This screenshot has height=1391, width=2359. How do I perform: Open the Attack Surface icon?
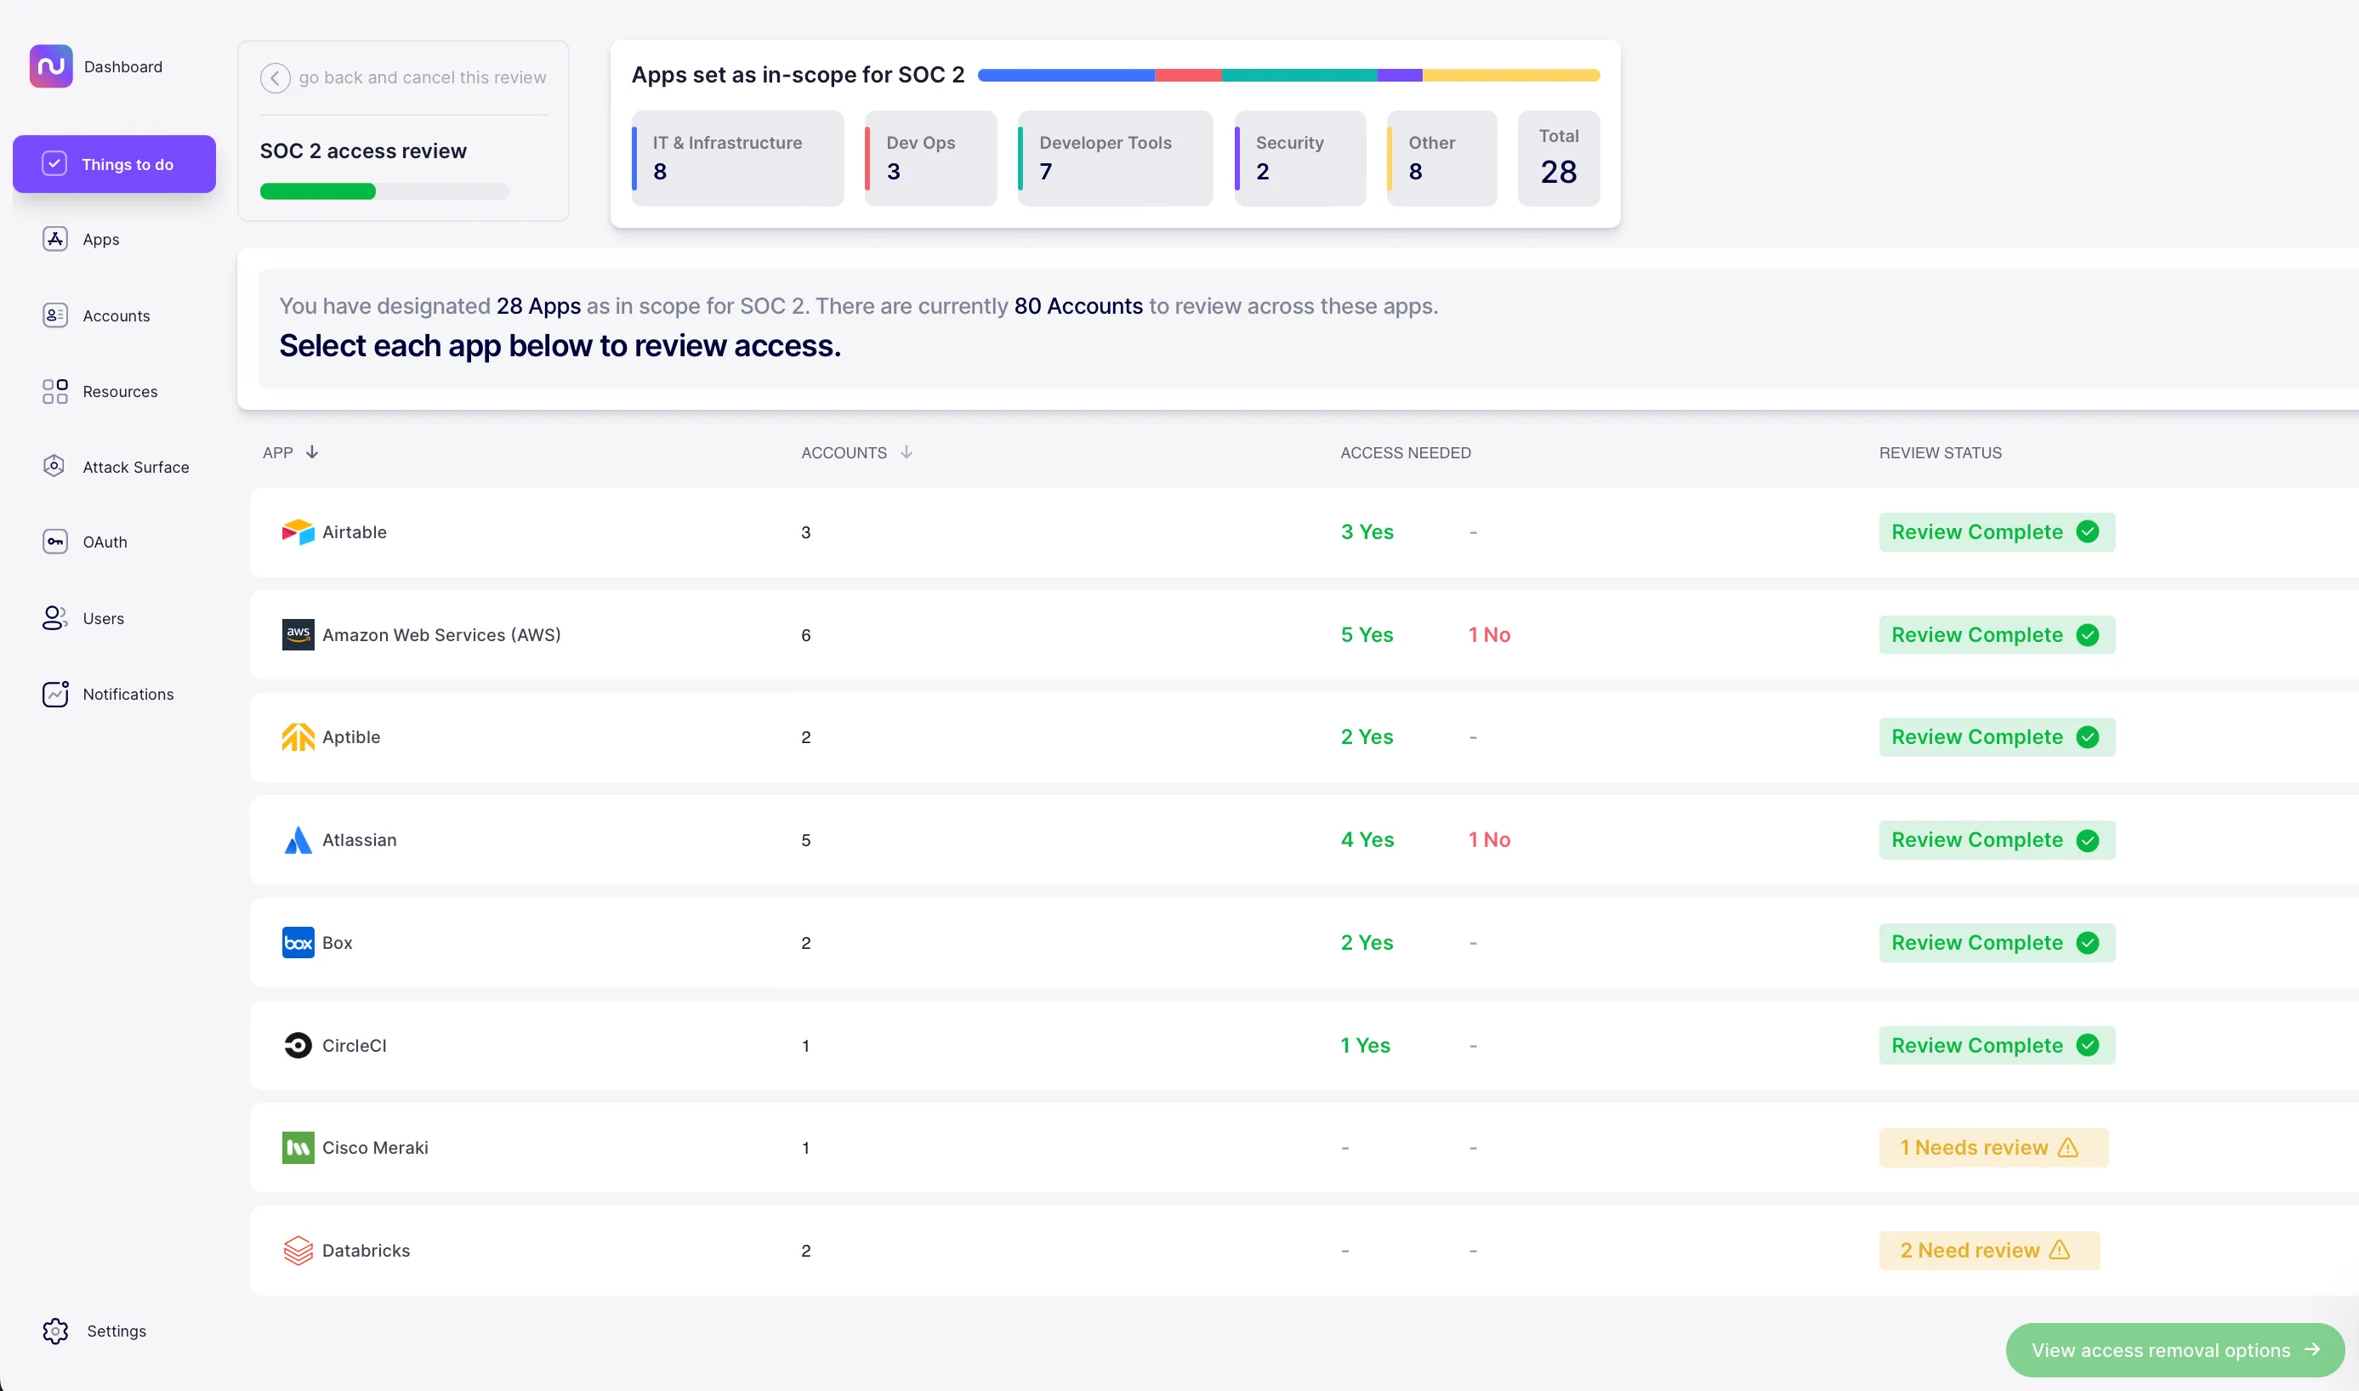tap(54, 466)
